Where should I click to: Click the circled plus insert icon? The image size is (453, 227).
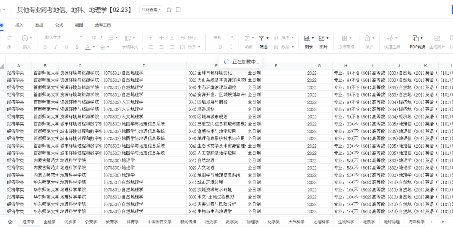click(x=25, y=38)
